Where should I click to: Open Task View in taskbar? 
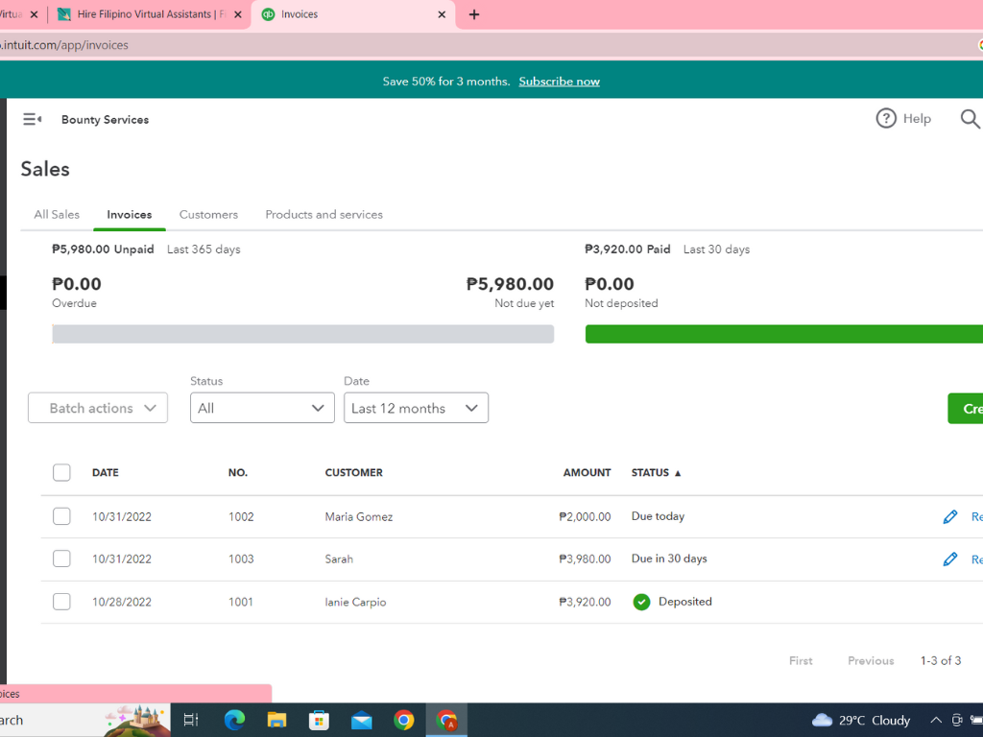pyautogui.click(x=191, y=720)
